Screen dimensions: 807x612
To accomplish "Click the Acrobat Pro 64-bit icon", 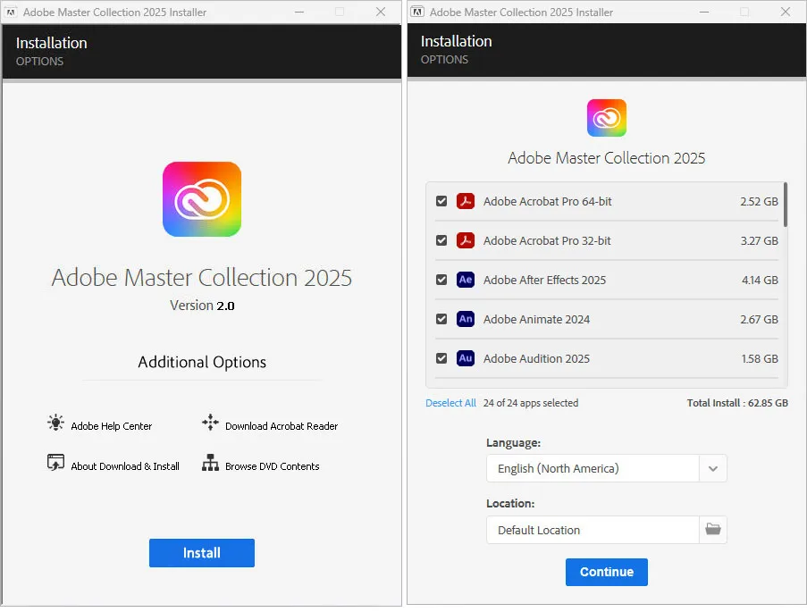I will pos(465,201).
